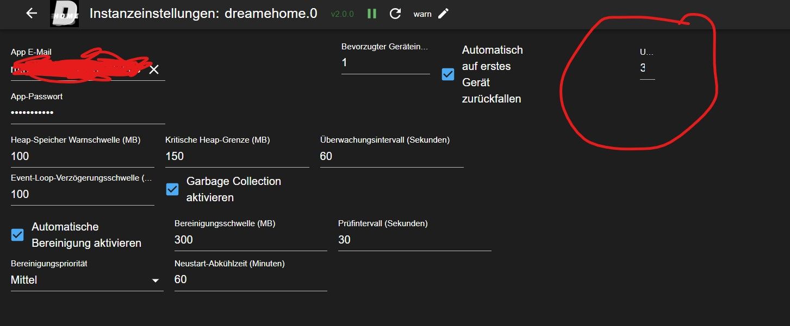Restart instance with the reload icon
Viewport: 790px width, 326px height.
click(x=395, y=14)
